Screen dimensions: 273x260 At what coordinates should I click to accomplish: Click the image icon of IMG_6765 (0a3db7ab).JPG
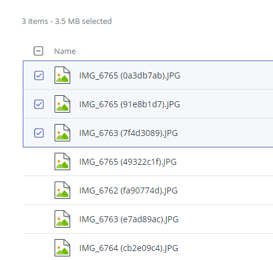click(x=62, y=75)
